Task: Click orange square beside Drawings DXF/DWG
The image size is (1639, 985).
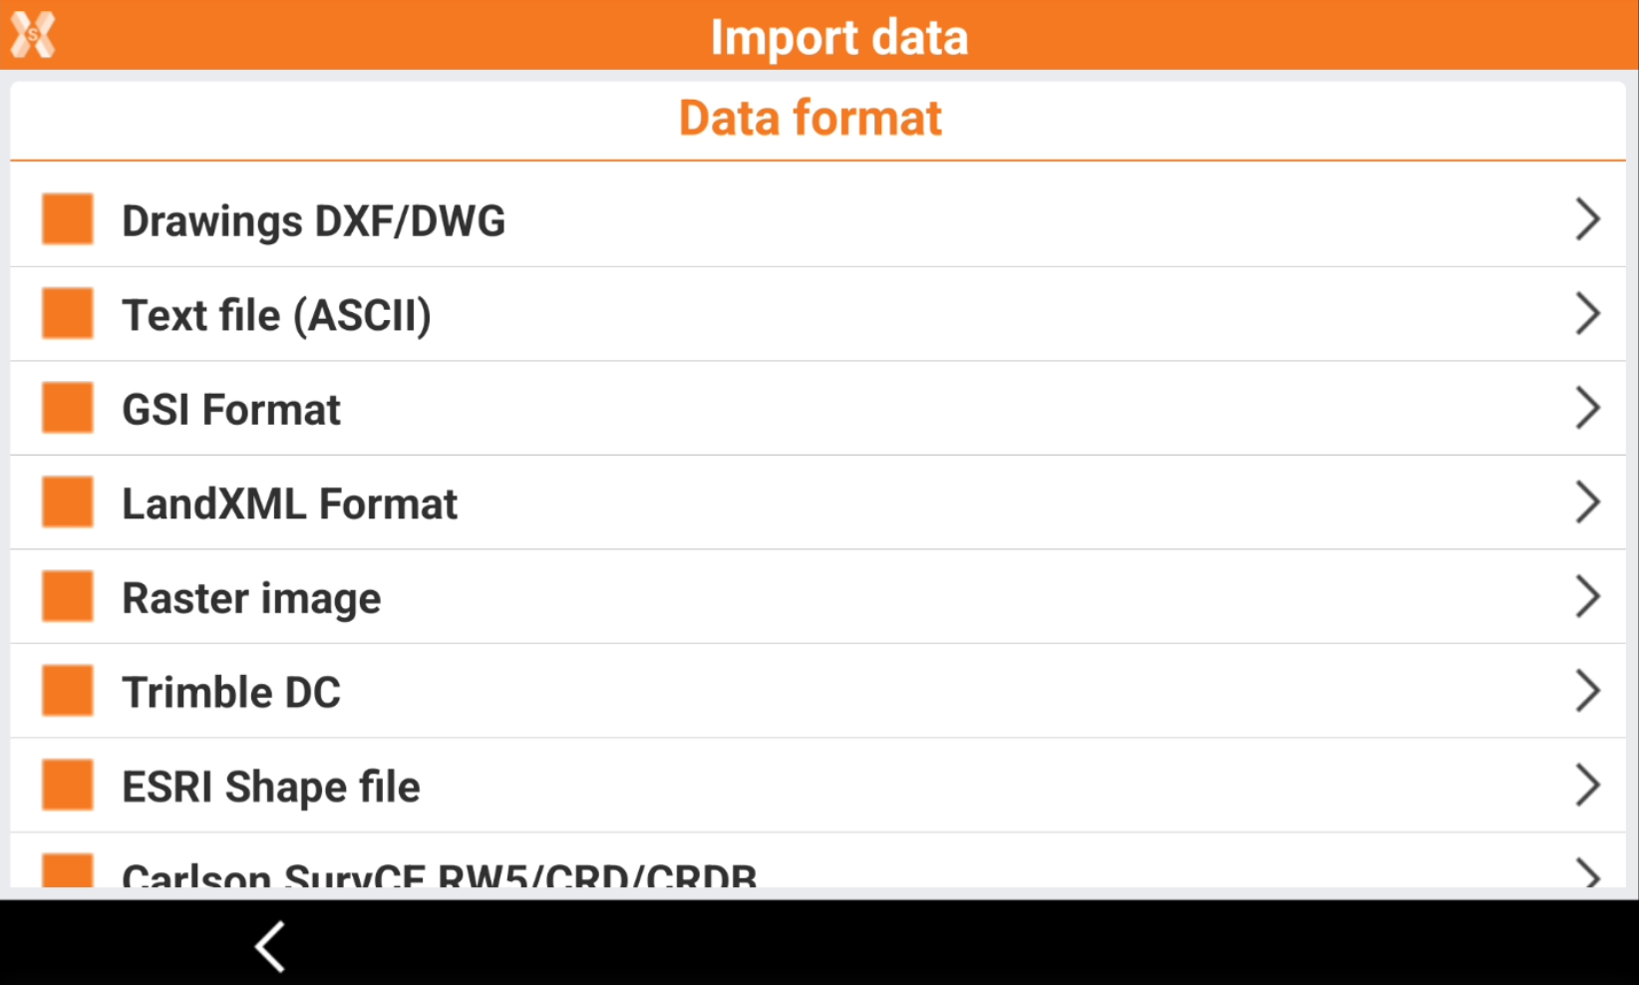Action: click(68, 219)
